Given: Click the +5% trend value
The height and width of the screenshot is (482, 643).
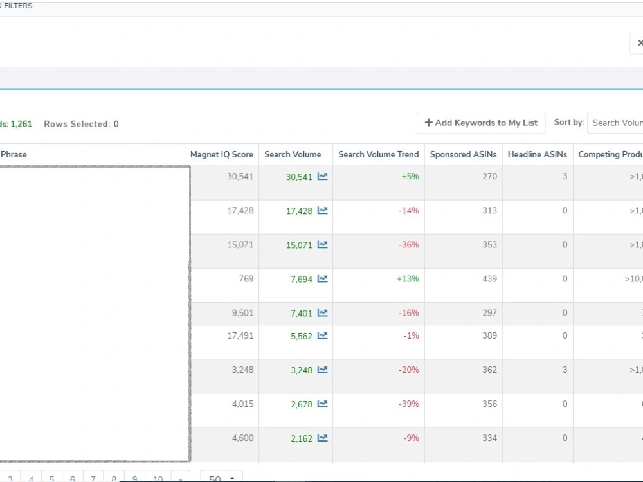Looking at the screenshot, I should click(410, 177).
